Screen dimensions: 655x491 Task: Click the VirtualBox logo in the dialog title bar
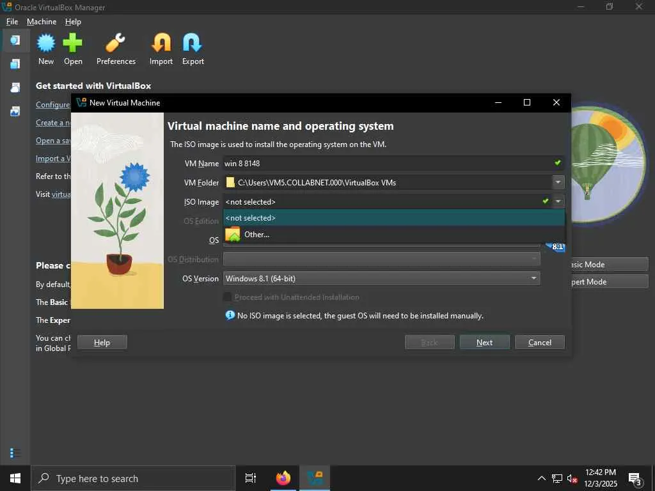[81, 103]
